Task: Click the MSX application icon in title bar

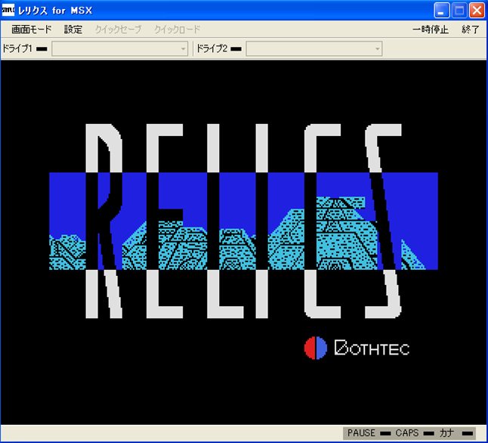Action: coord(8,11)
